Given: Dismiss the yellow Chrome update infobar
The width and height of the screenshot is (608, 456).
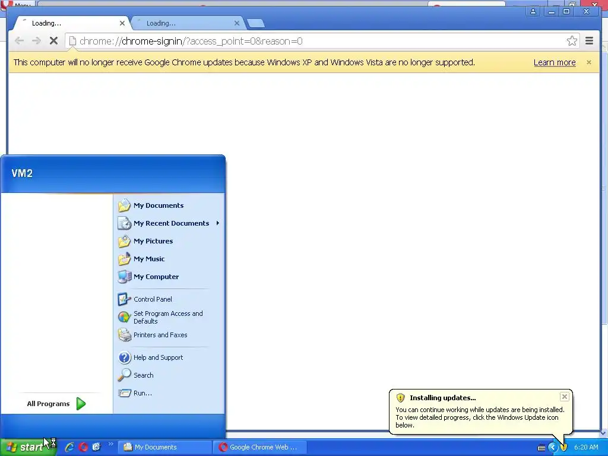Looking at the screenshot, I should (588, 62).
